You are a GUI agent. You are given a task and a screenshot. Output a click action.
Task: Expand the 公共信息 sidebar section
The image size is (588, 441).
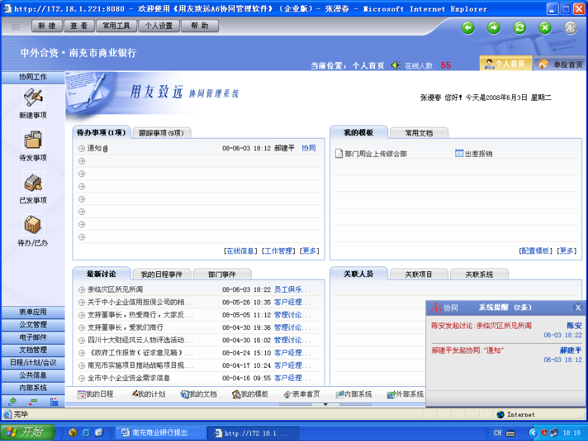click(x=33, y=376)
